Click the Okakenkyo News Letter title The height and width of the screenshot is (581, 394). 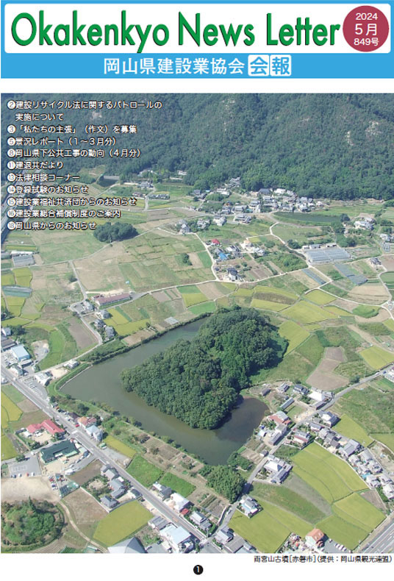[x=175, y=29]
